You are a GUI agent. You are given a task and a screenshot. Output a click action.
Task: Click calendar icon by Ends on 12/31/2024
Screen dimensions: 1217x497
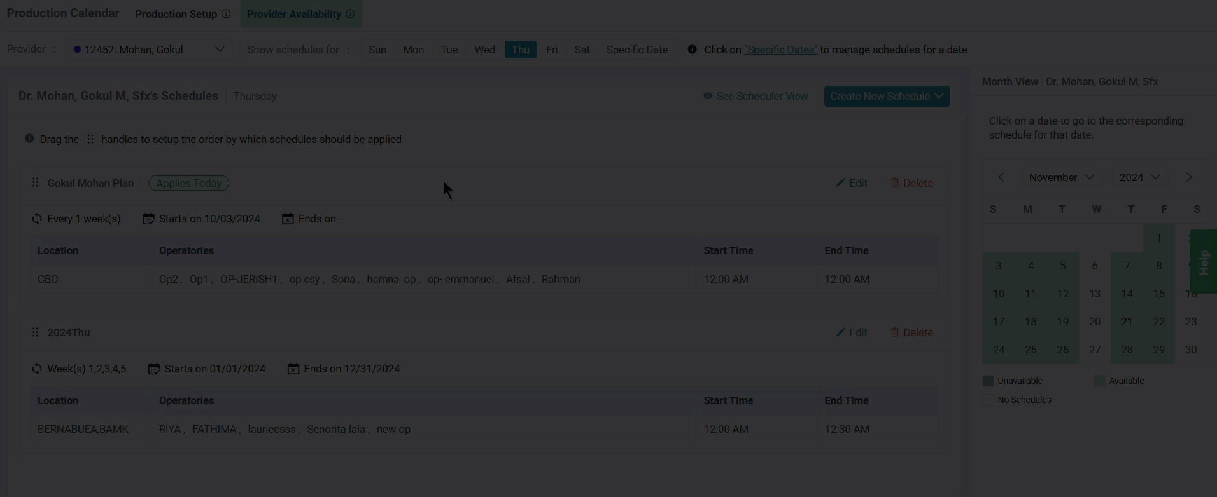tap(293, 369)
